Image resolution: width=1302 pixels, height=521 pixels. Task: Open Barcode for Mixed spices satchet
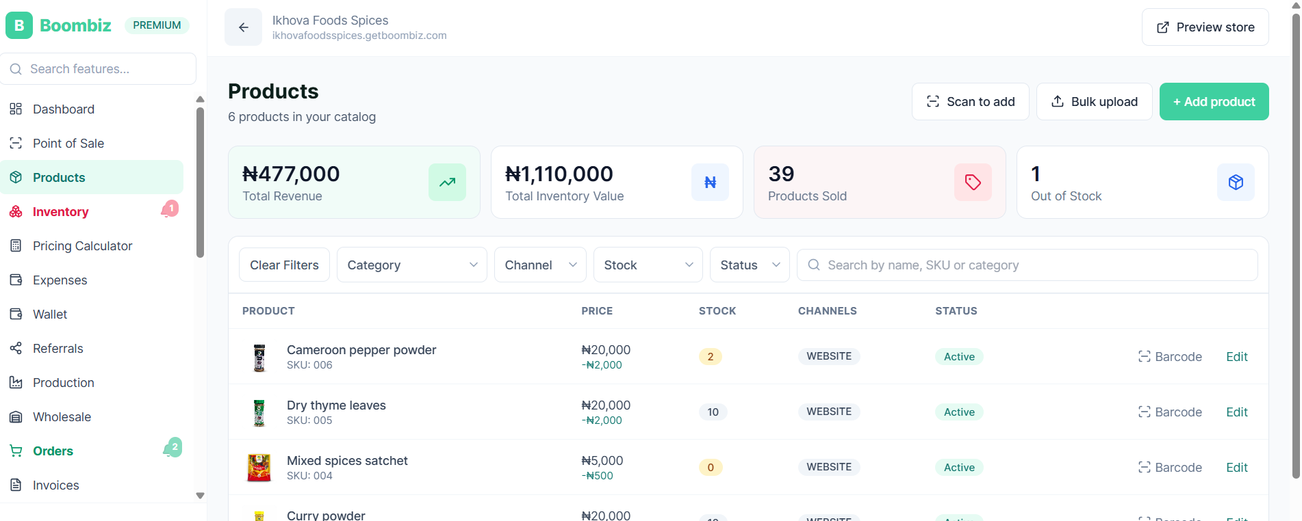tap(1170, 468)
